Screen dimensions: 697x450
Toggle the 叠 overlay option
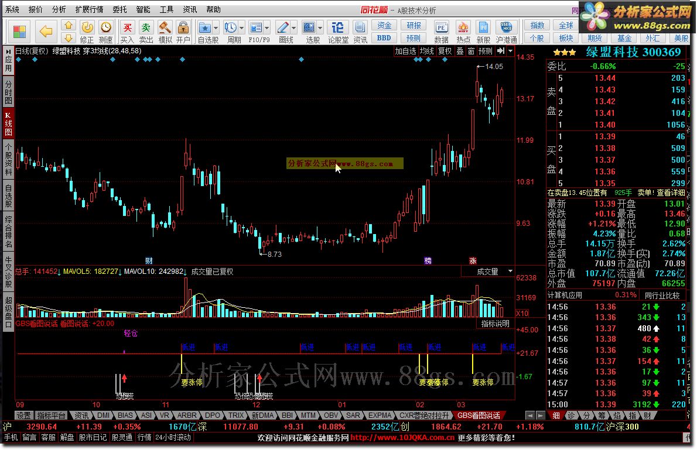pos(460,51)
